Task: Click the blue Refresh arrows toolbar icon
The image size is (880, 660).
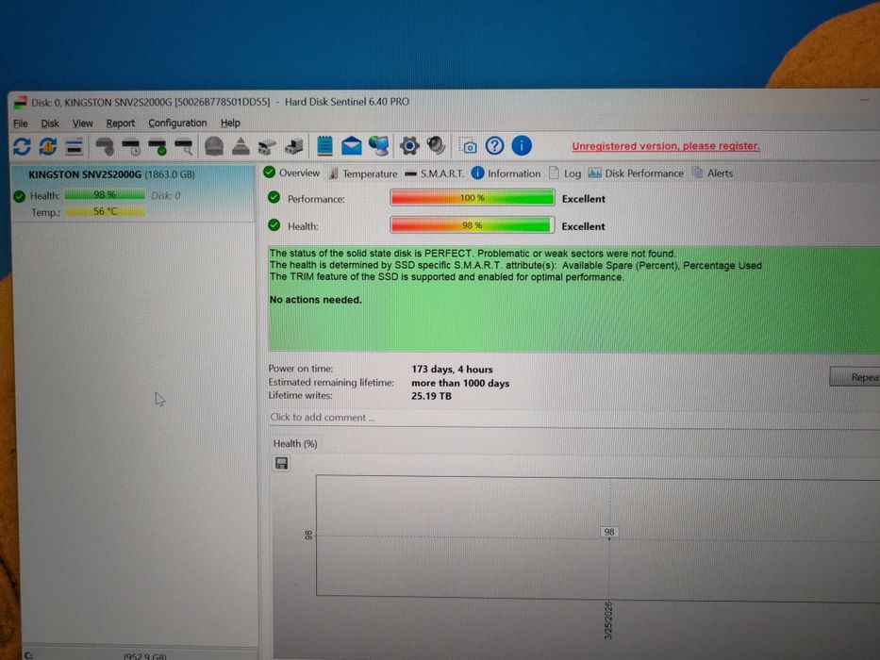Action: tap(22, 146)
